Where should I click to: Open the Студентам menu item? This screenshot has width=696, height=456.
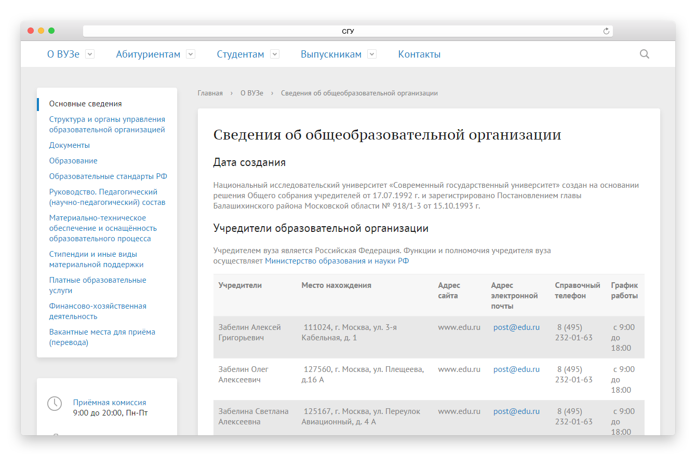coord(240,54)
